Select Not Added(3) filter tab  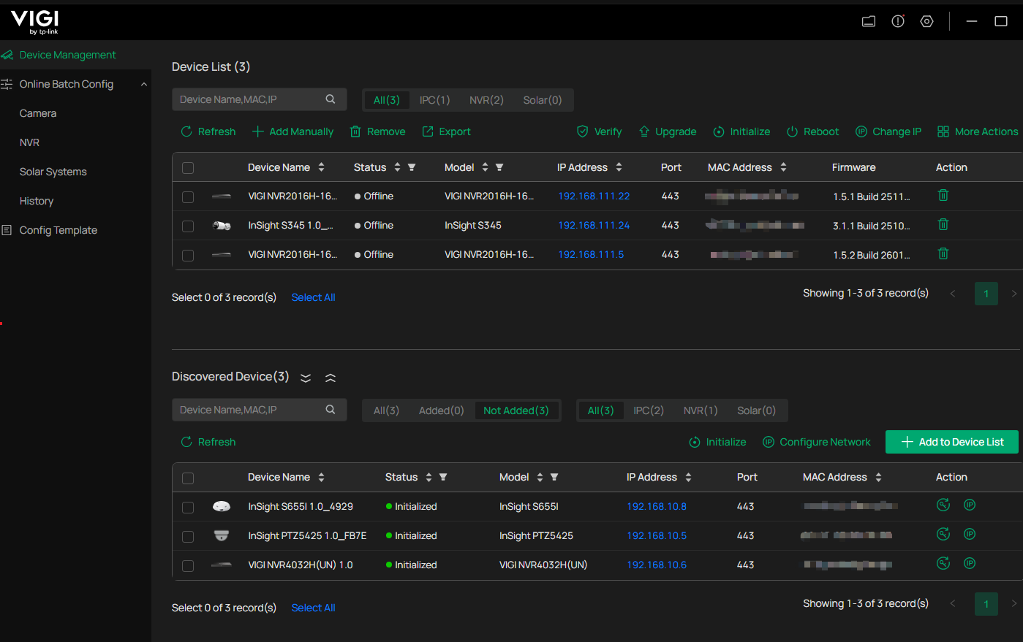pyautogui.click(x=516, y=410)
